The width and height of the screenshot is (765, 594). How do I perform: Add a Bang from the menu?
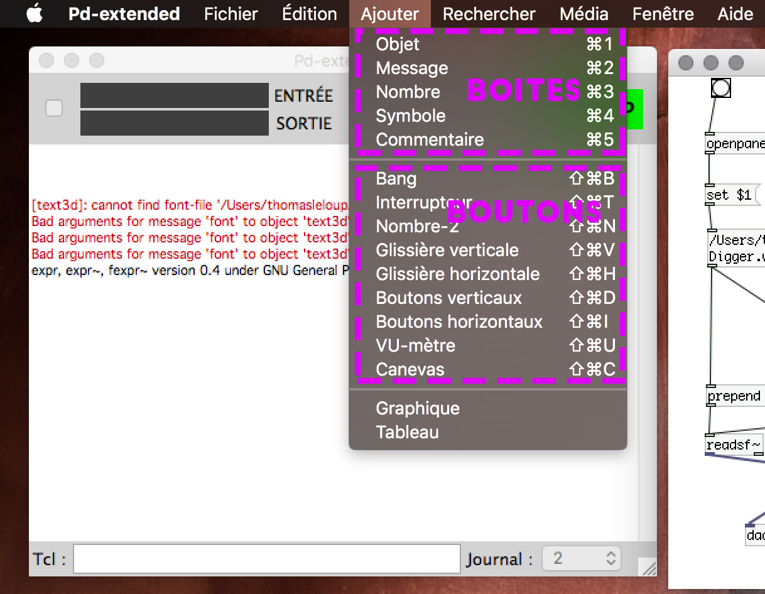click(396, 179)
